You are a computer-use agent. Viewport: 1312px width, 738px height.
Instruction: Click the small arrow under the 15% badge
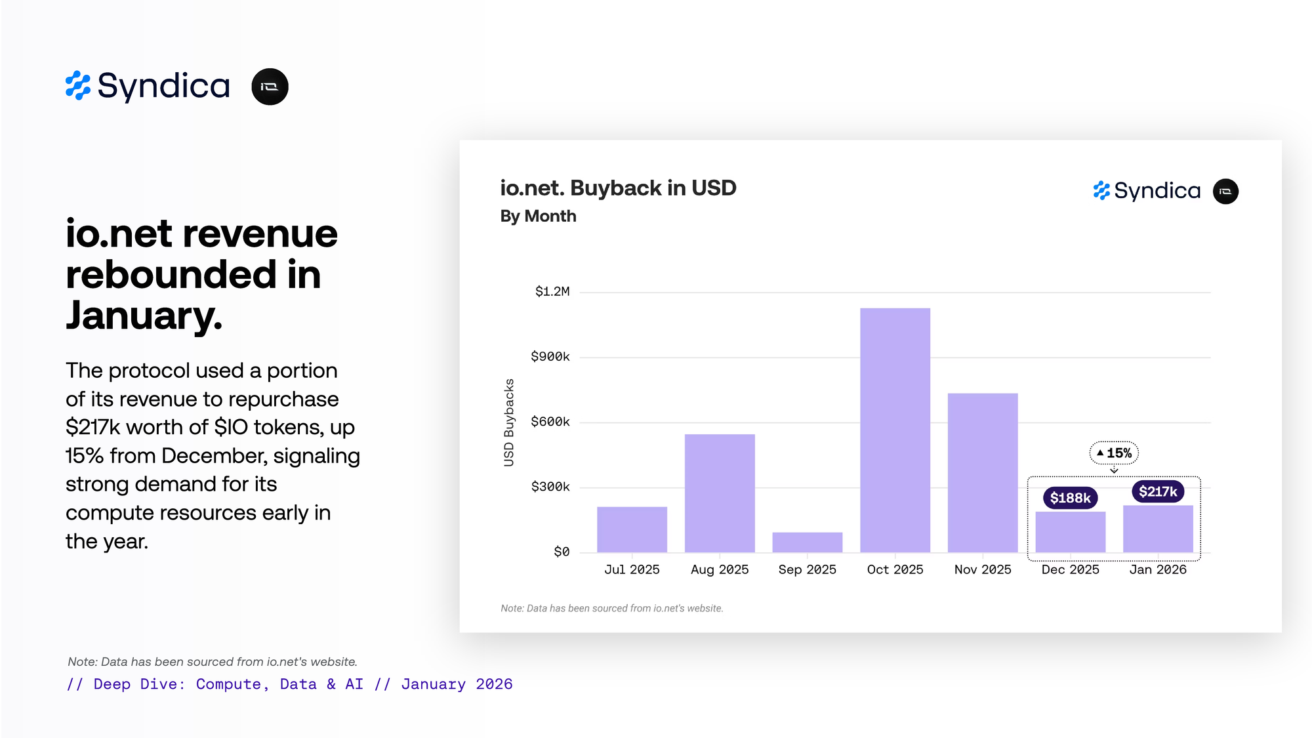coord(1114,470)
